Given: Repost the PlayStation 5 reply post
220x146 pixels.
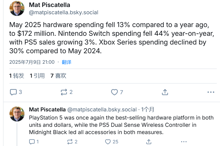Looking at the screenshot, I should point(70,142).
